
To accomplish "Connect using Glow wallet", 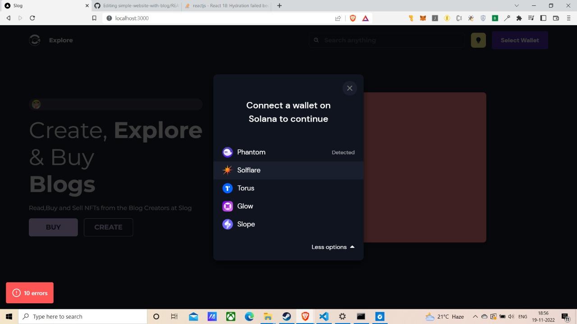I will pyautogui.click(x=288, y=206).
